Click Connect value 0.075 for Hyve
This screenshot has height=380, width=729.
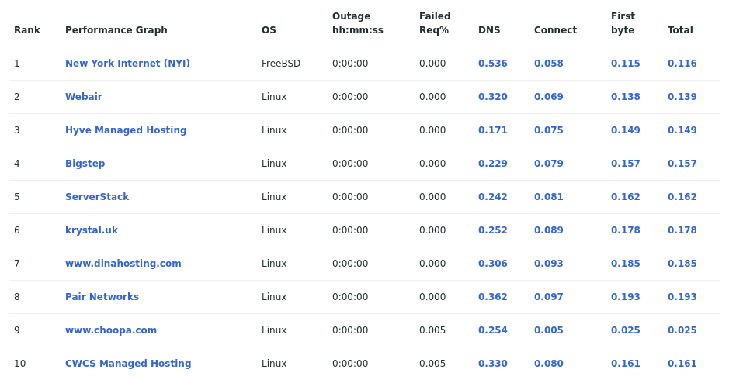(549, 130)
